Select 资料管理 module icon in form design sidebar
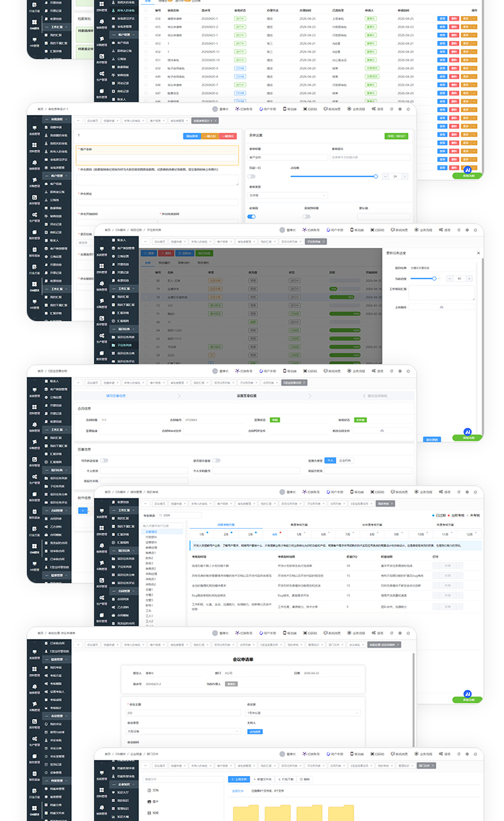Viewport: 504px width, 821px height. [x=35, y=146]
